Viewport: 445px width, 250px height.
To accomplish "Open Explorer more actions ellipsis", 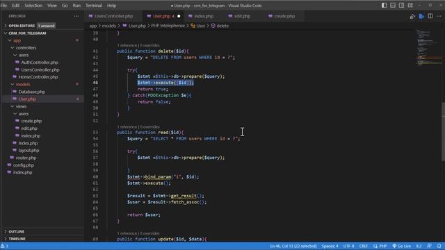I will coord(76,16).
